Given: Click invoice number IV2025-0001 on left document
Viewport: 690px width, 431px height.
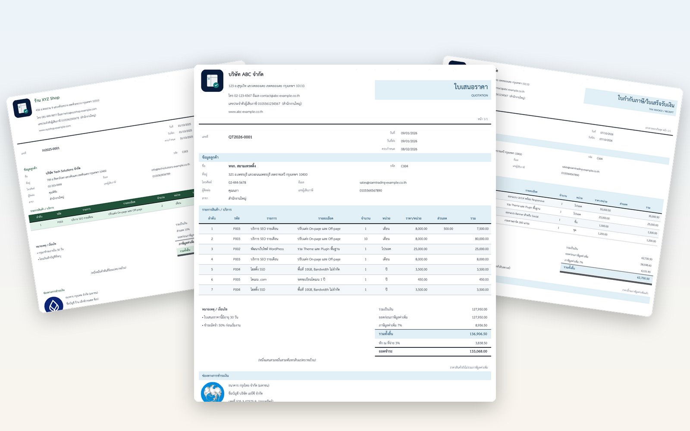Looking at the screenshot, I should (x=51, y=149).
